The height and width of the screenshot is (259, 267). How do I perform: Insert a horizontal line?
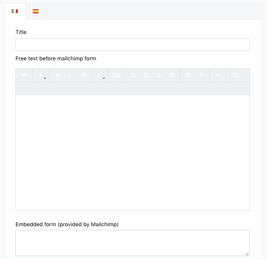coord(218,75)
